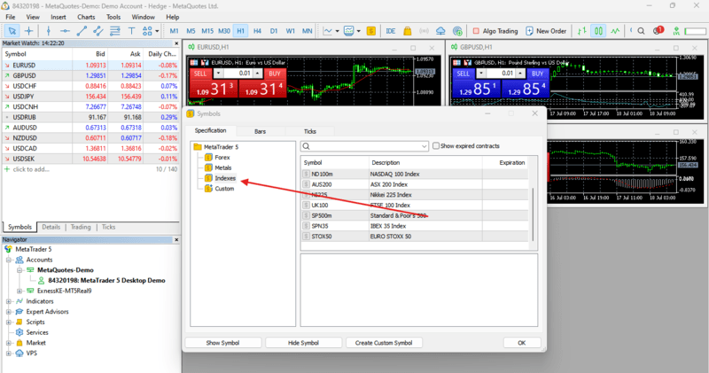Switch to M1 timeframe

(x=174, y=31)
